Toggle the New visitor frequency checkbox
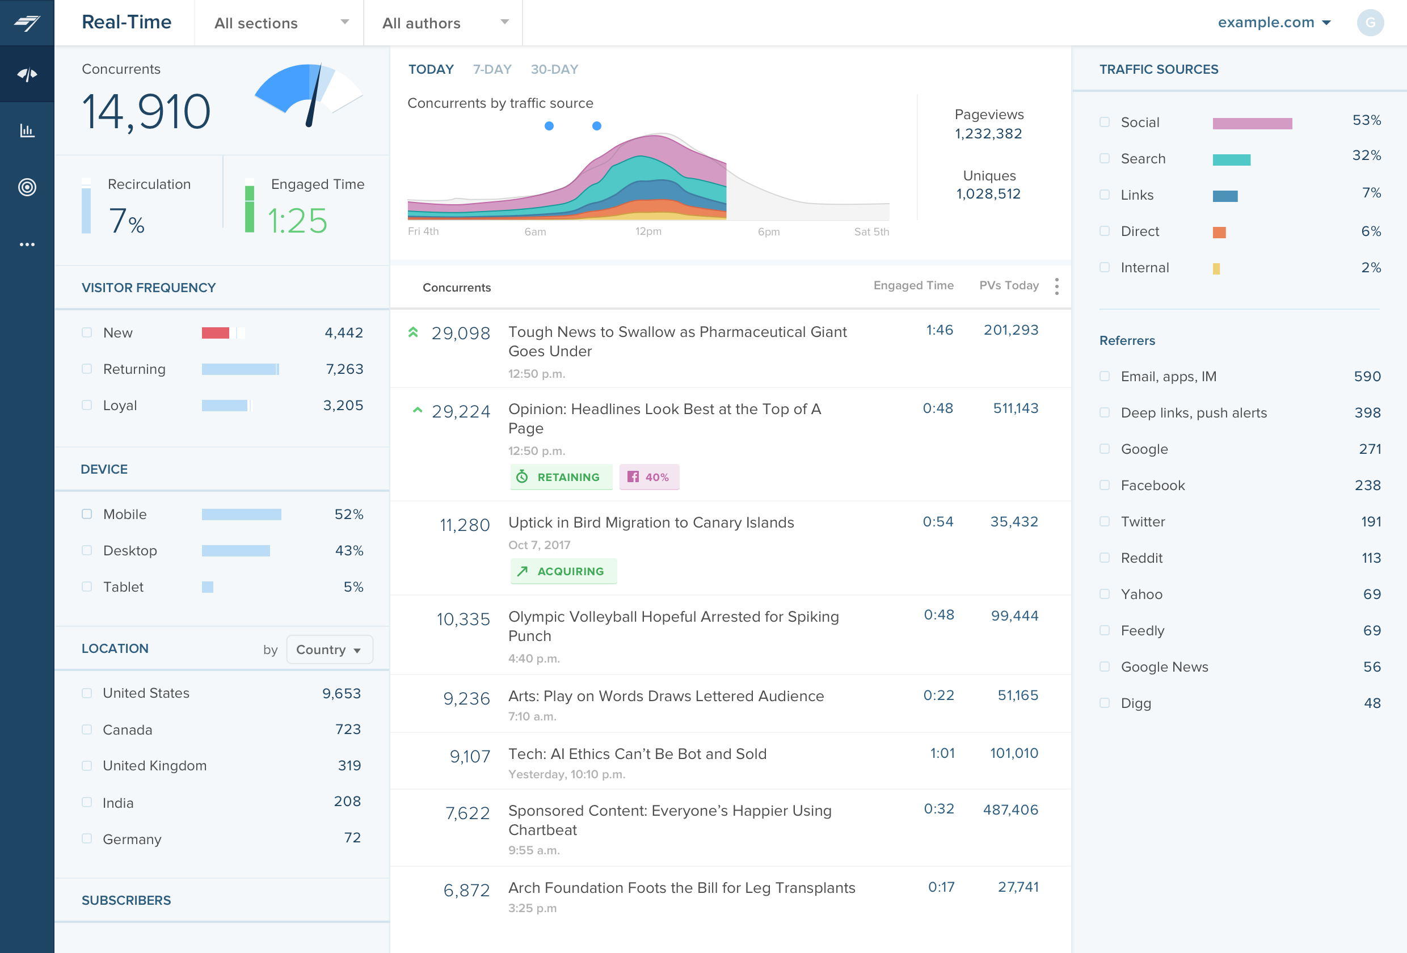1407x953 pixels. [85, 333]
